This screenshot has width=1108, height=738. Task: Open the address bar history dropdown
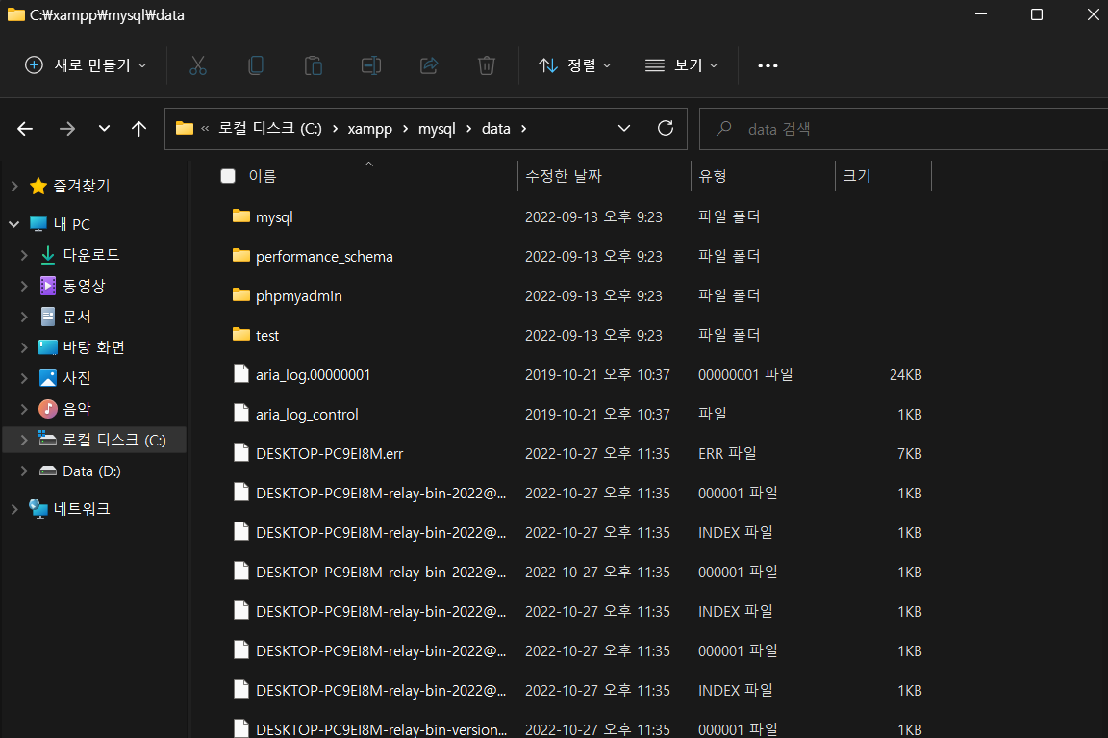point(624,129)
